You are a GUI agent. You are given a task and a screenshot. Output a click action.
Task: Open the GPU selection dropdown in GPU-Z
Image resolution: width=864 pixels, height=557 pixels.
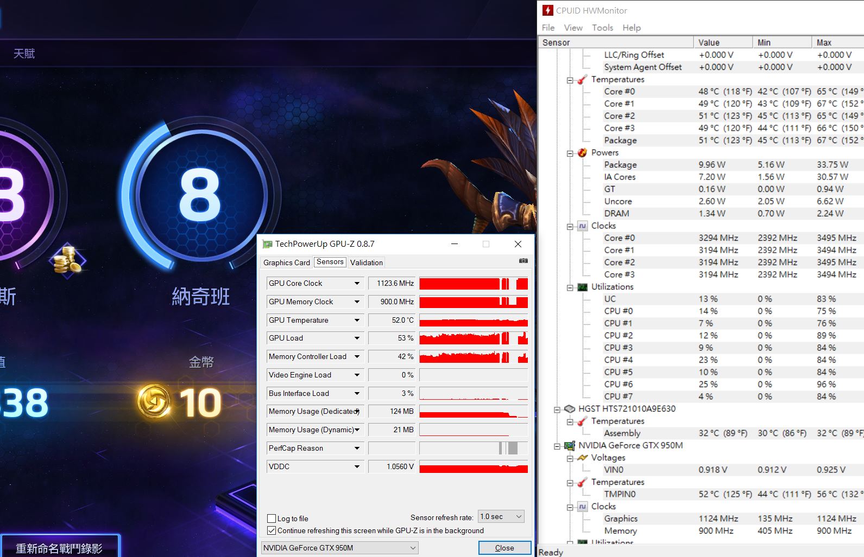339,548
